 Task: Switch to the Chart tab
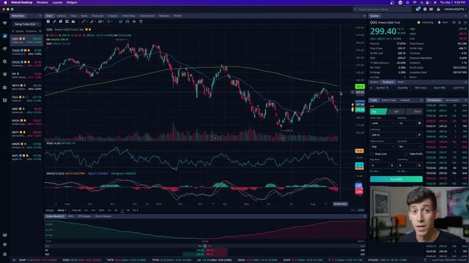(49, 16)
